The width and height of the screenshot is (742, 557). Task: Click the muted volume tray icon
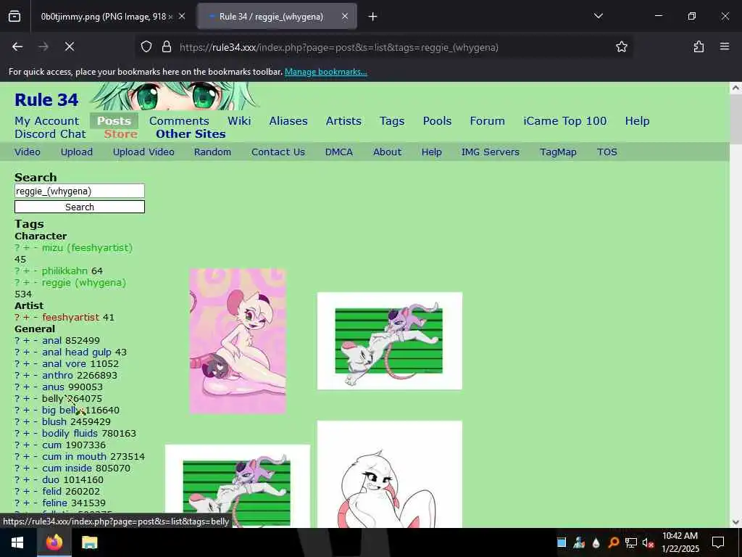point(648,542)
